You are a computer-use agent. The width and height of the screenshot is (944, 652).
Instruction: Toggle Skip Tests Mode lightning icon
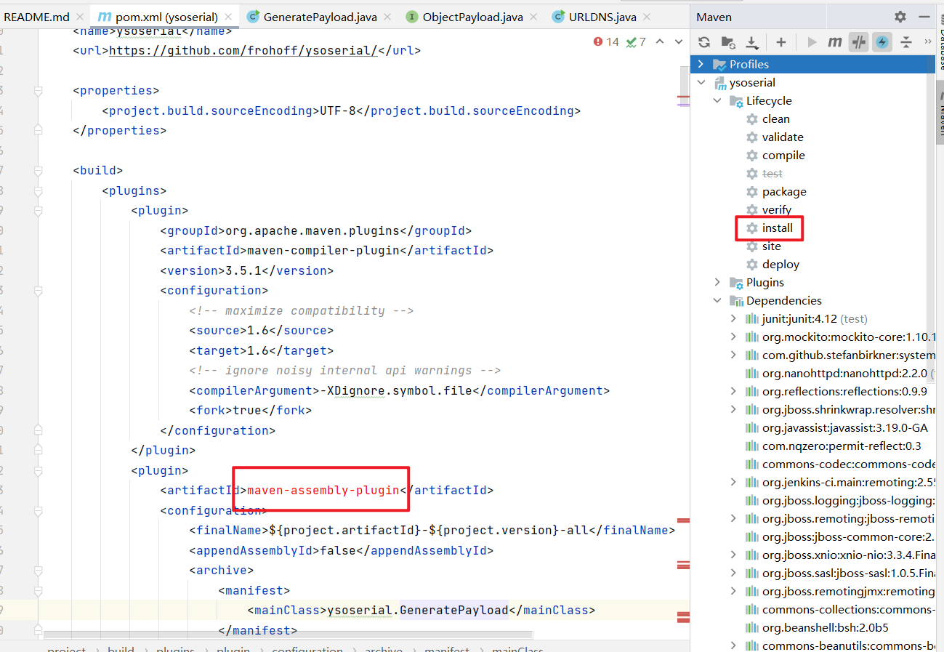[x=882, y=42]
